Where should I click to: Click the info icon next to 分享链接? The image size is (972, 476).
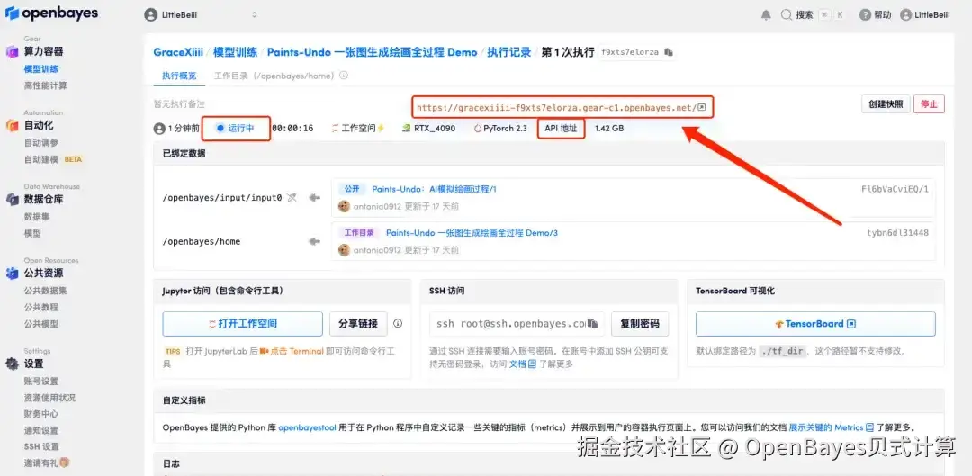tap(398, 324)
